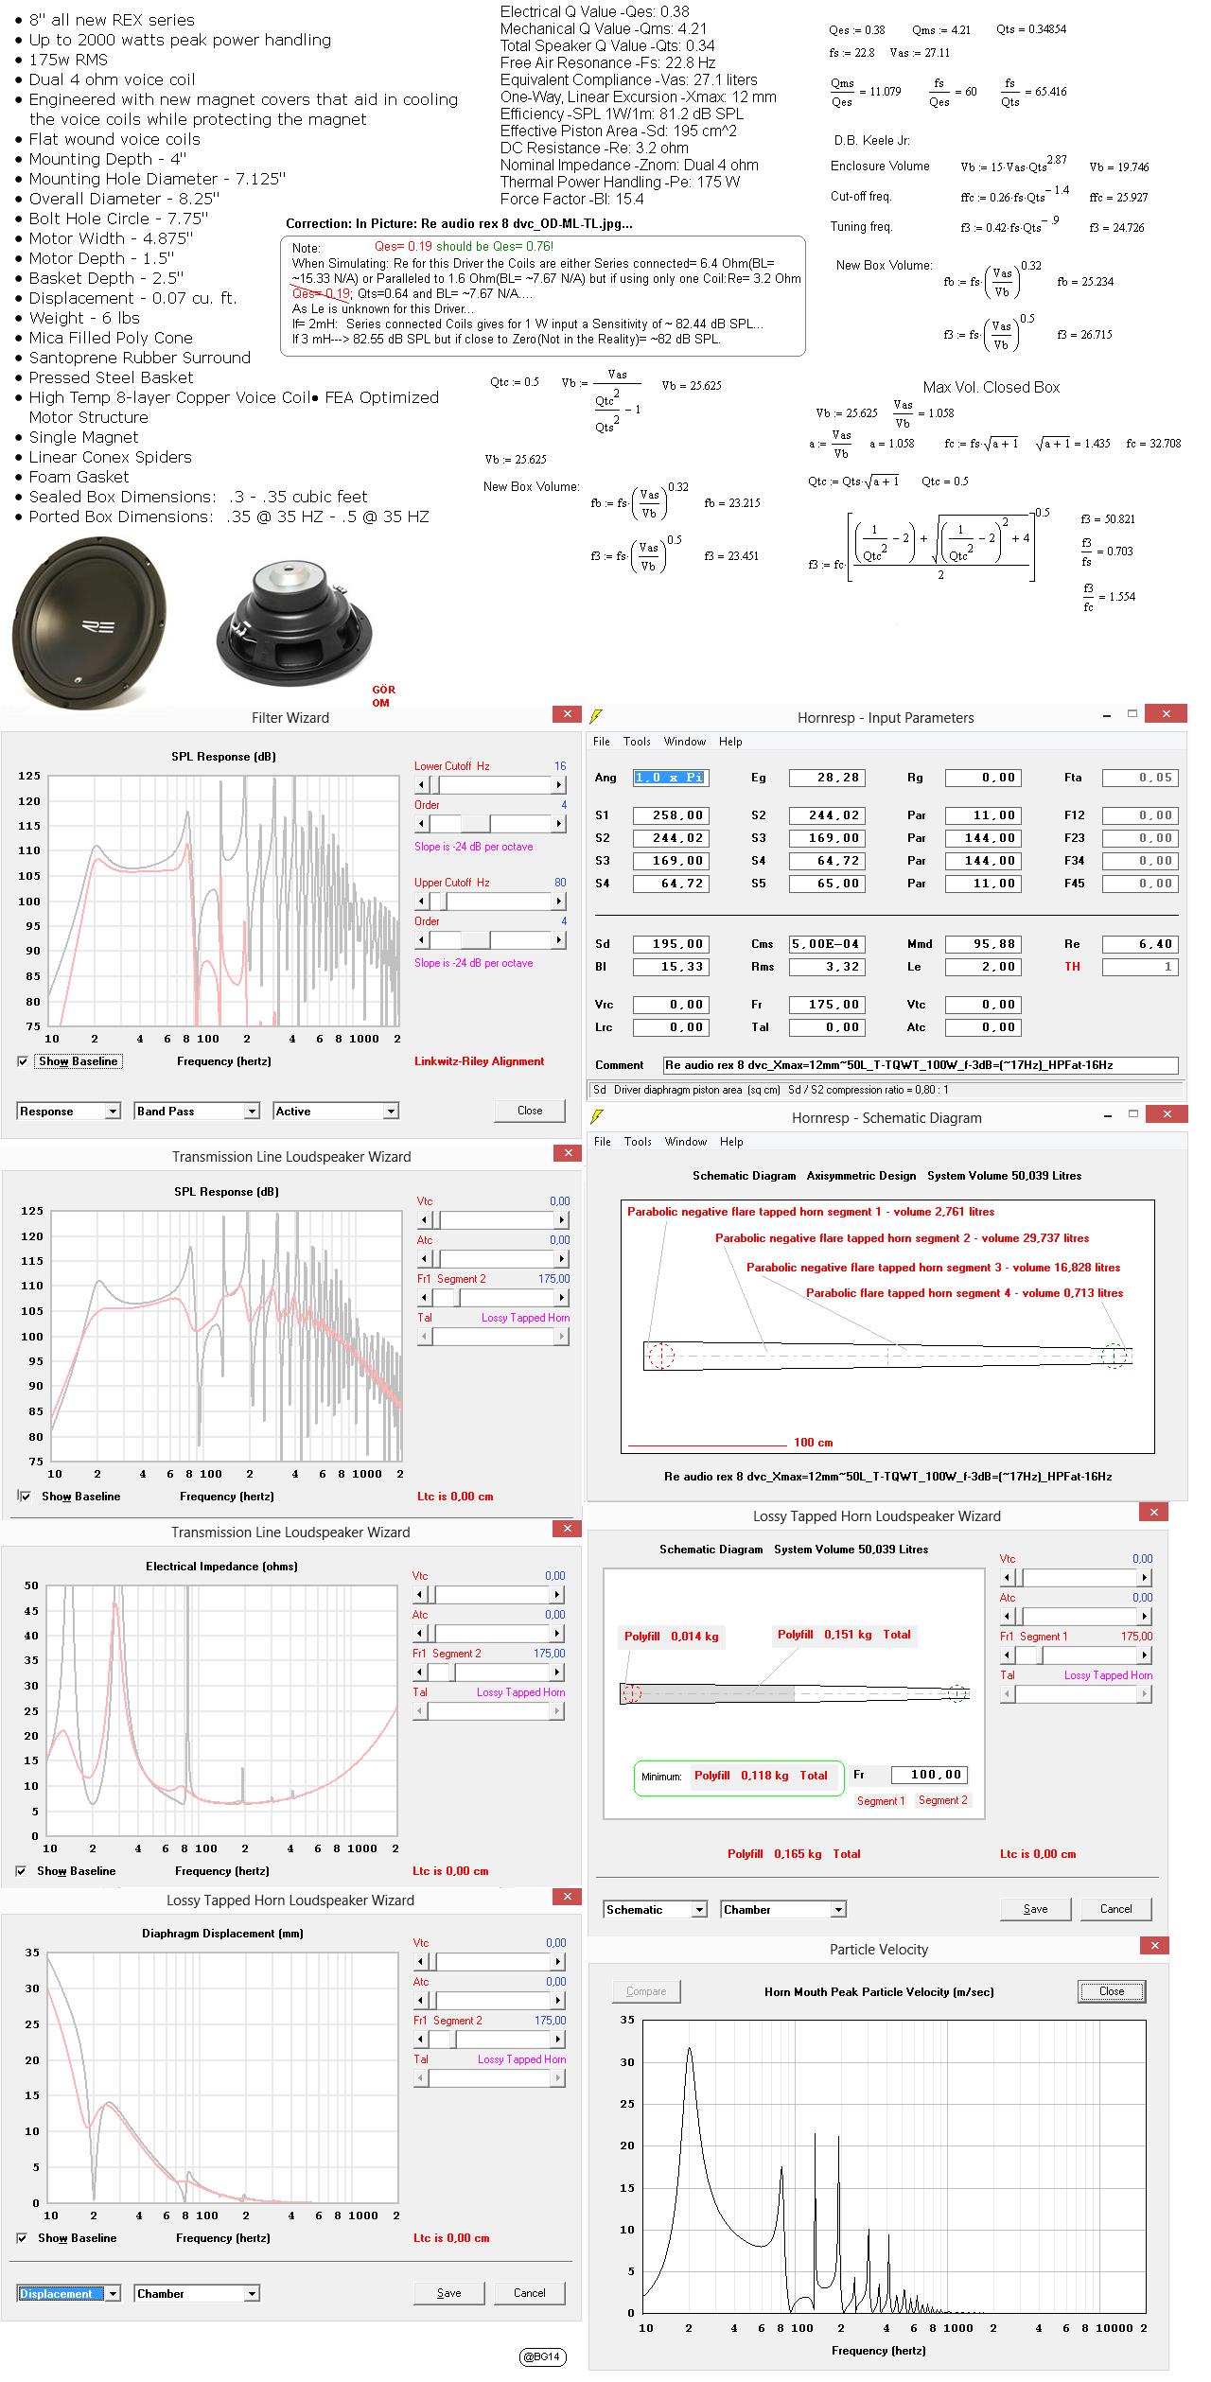Image resolution: width=1211 pixels, height=2382 pixels.
Task: Click the Eg field with value 28,28
Action: 827,778
